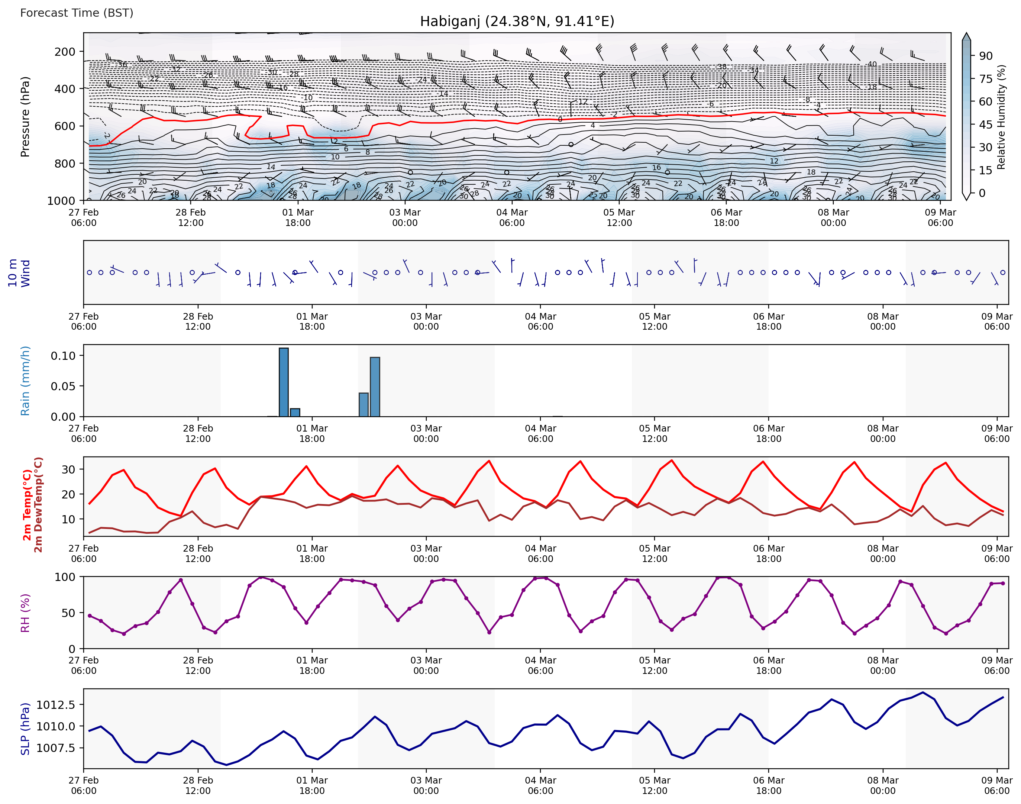1021x804 pixels.
Task: Click the 1012.5 tick on the SLP axis
Action: pyautogui.click(x=55, y=705)
